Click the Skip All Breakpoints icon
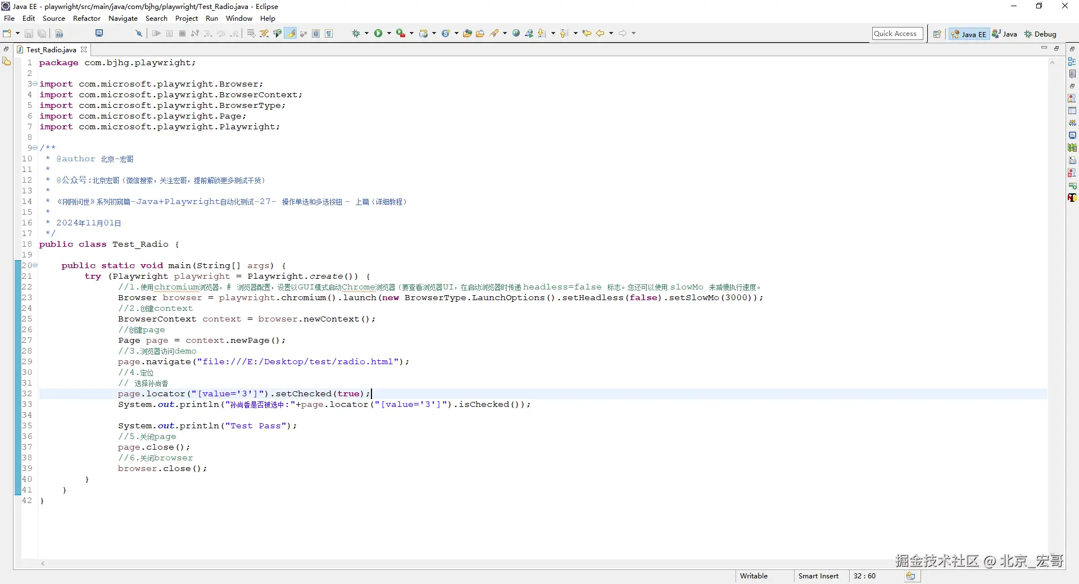 [139, 34]
